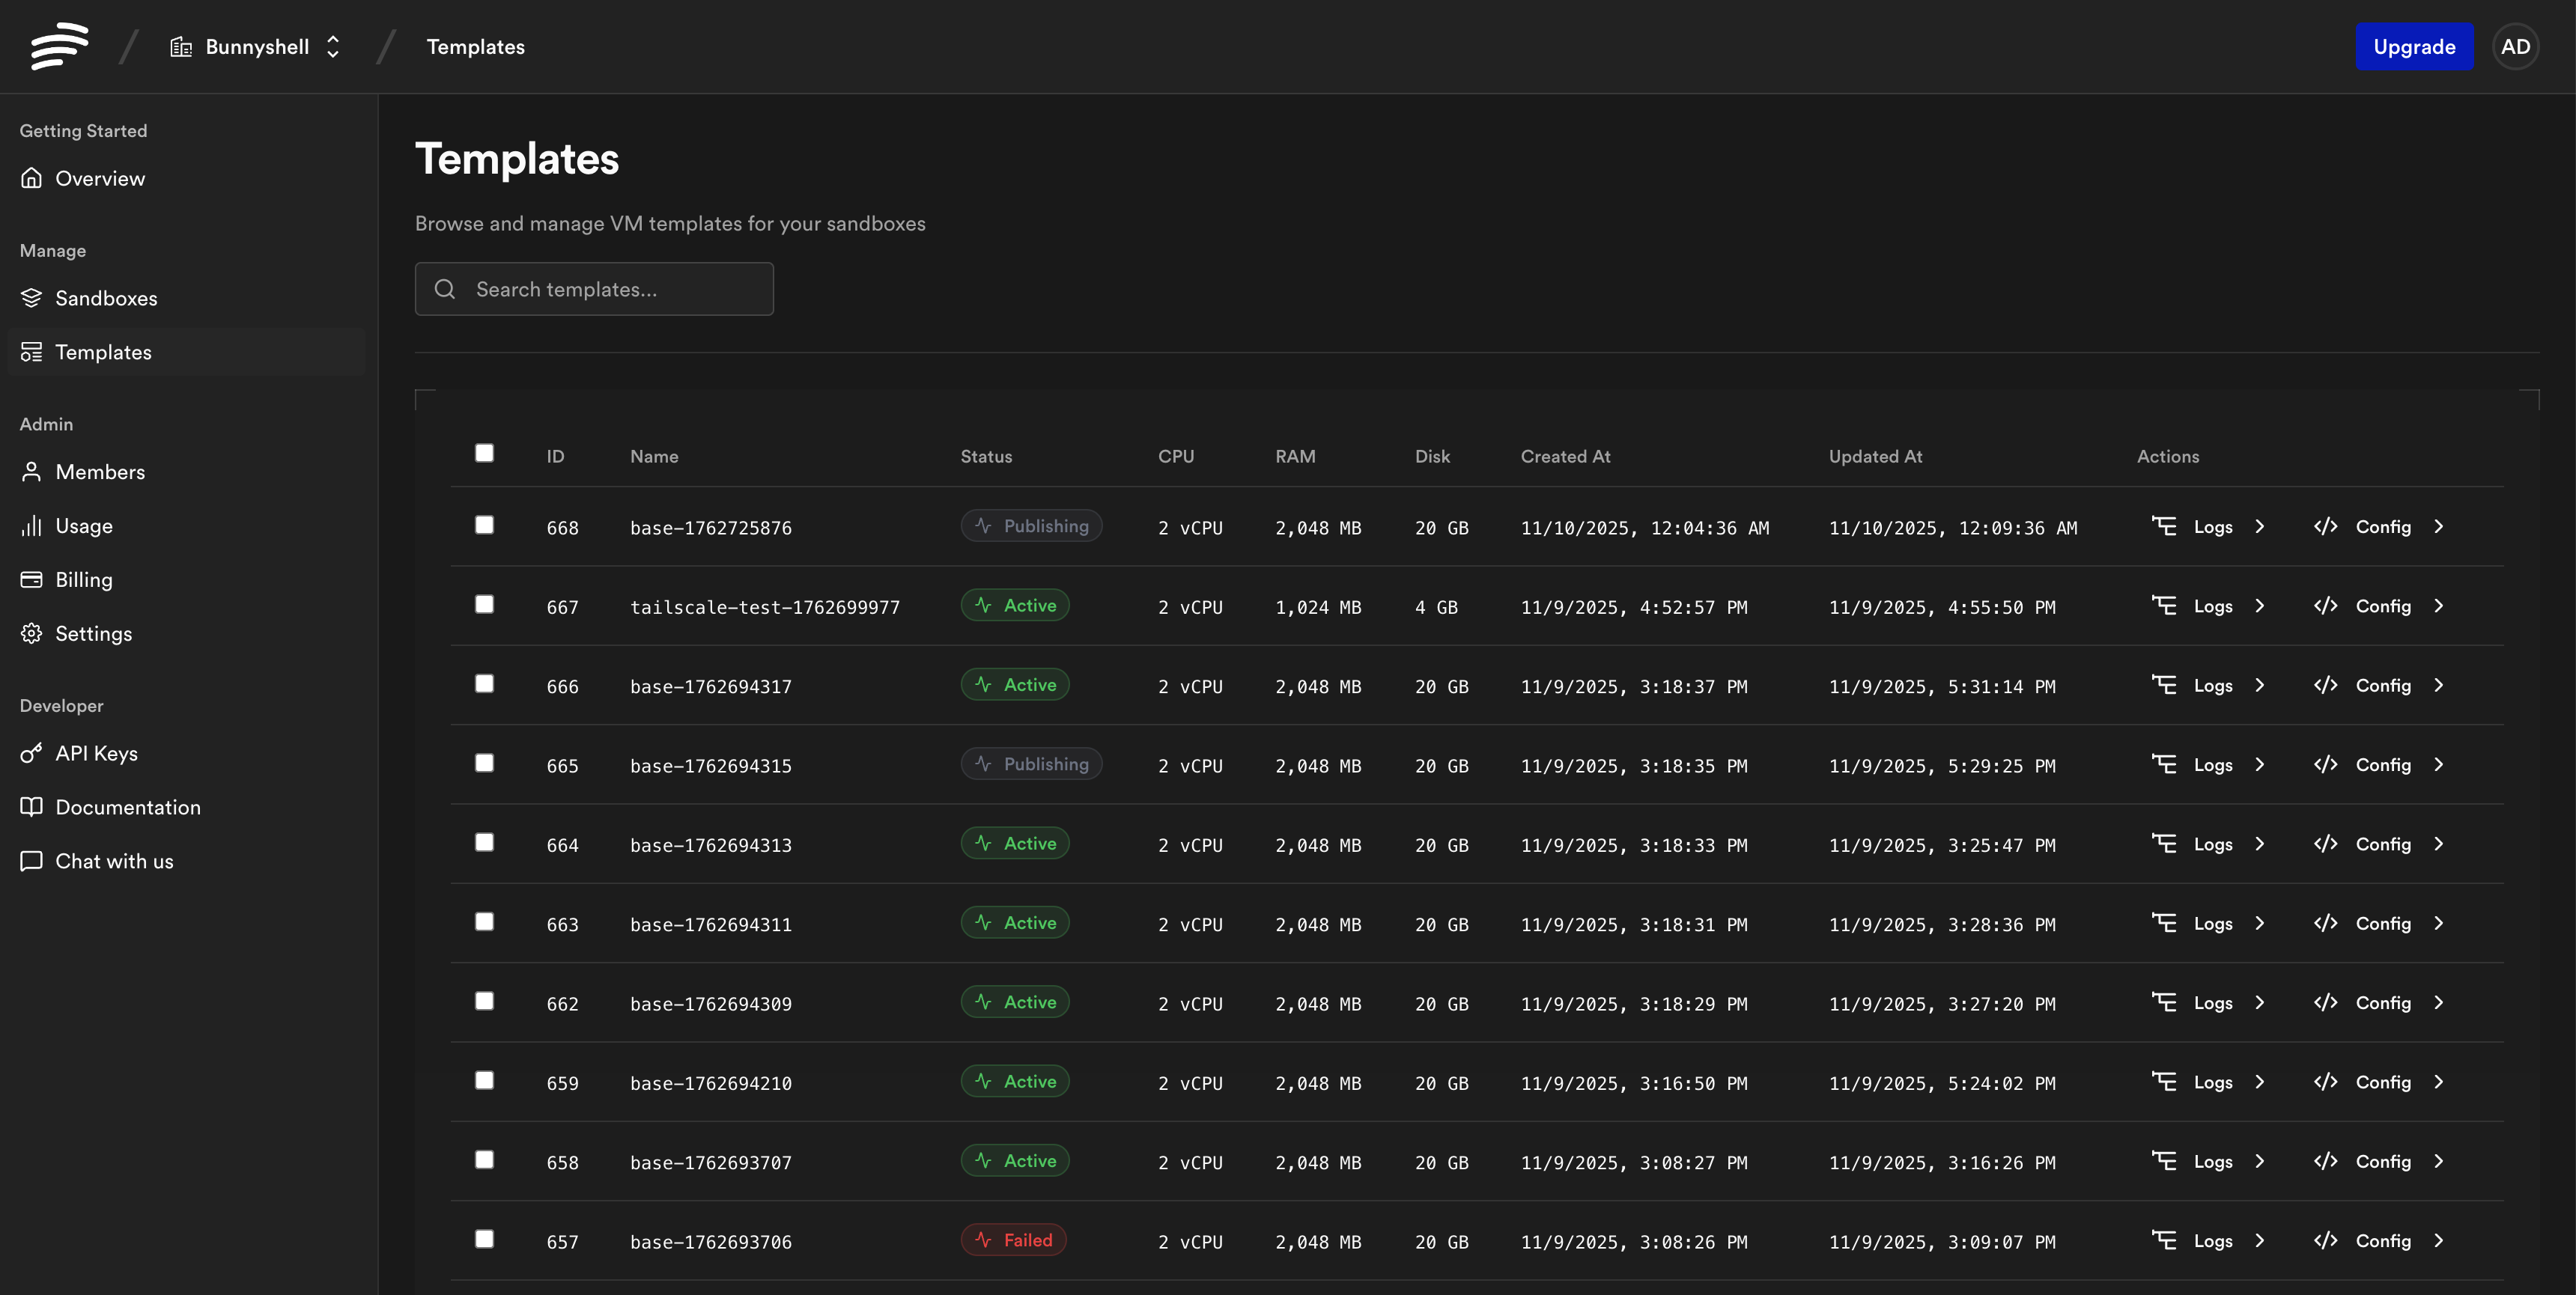Select checkbox for failed template 657
This screenshot has height=1295, width=2576.
tap(484, 1239)
